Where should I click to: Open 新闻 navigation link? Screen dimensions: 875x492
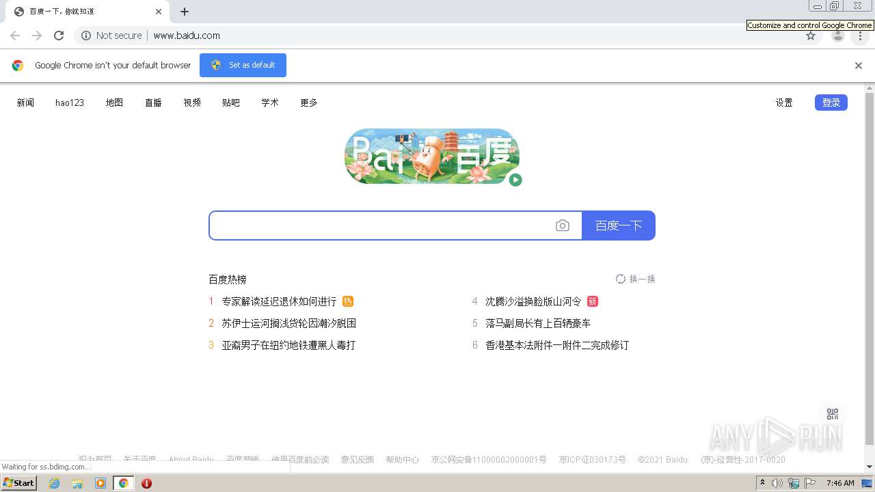click(25, 102)
